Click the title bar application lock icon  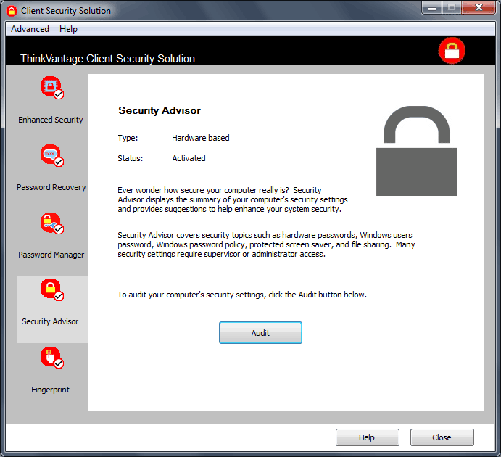(x=12, y=11)
